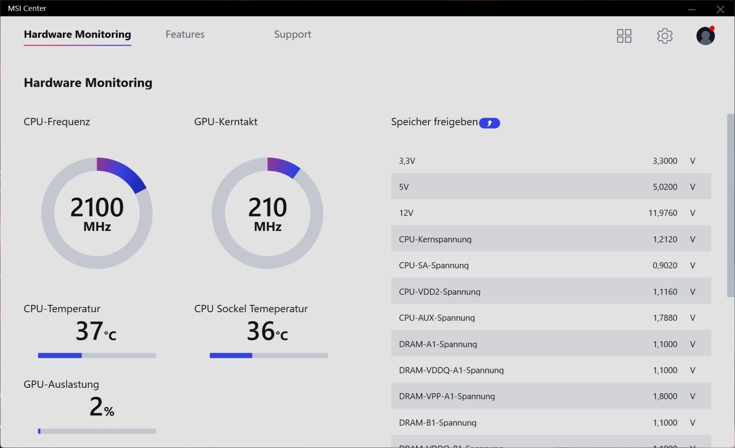Minimize the MSI Center window
The height and width of the screenshot is (448, 735).
[x=691, y=9]
